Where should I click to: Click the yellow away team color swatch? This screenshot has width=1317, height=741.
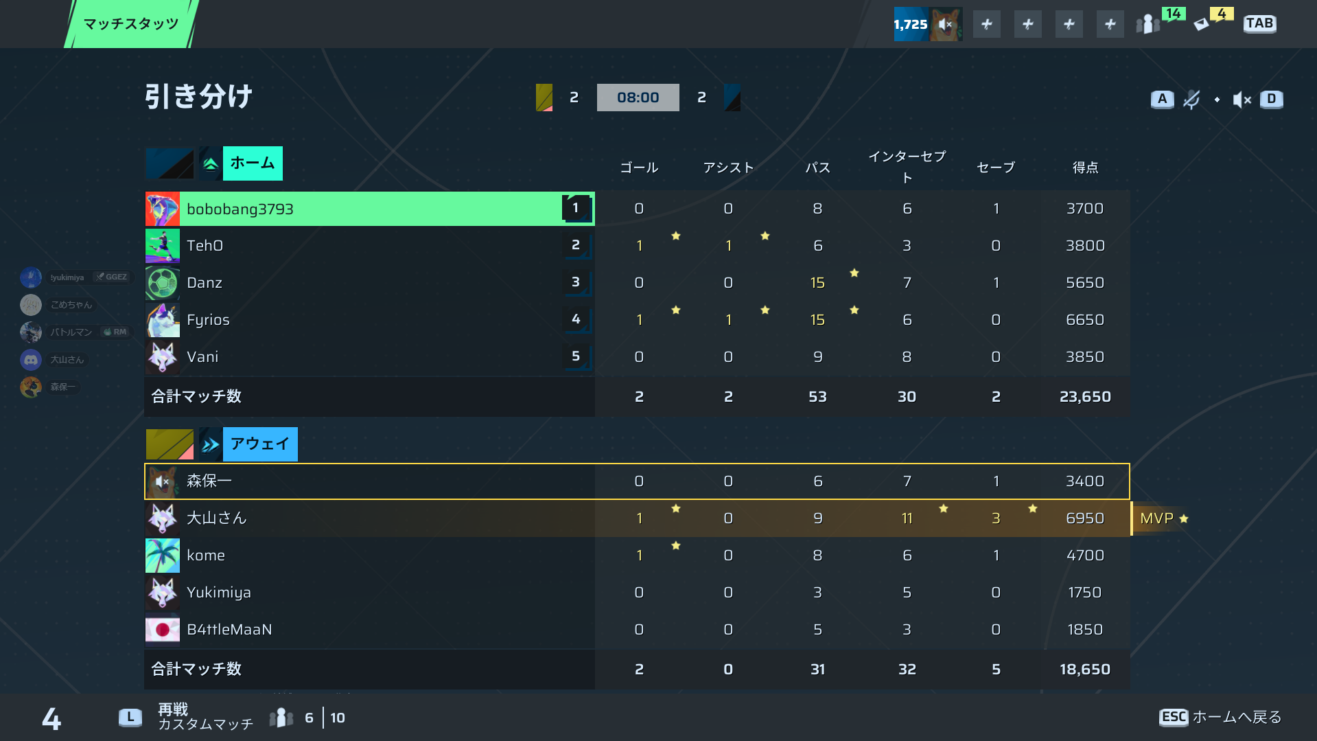coord(170,444)
